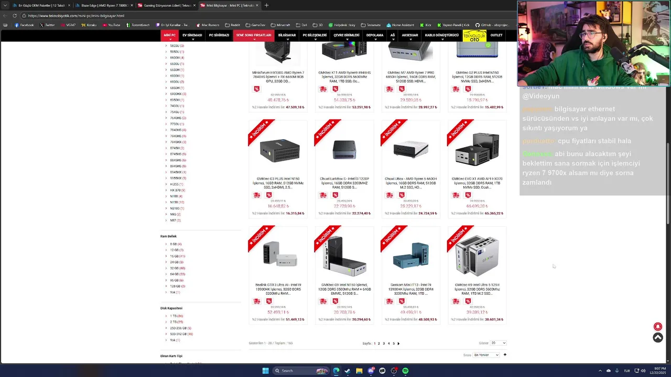The height and width of the screenshot is (377, 671).
Task: Open the EV SİNEMASI menu item
Action: [x=192, y=35]
